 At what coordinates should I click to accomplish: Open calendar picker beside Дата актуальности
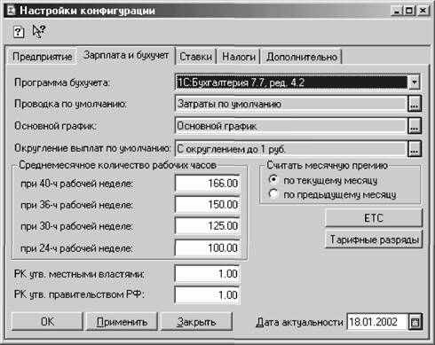tap(415, 322)
